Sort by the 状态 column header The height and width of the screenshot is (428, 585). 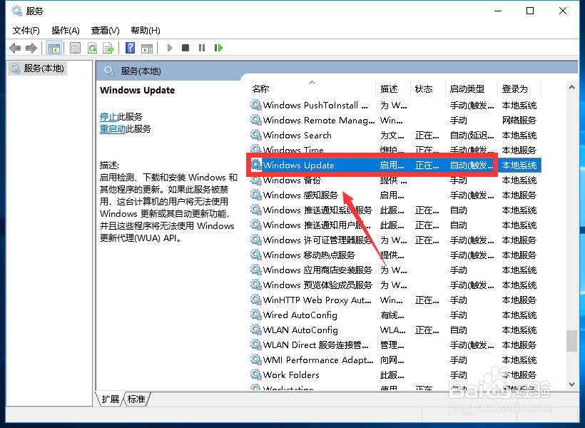click(428, 88)
